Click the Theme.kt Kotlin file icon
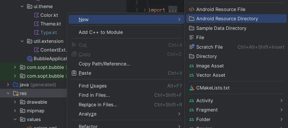Screen dimensions: 288x128 [x=36, y=24]
